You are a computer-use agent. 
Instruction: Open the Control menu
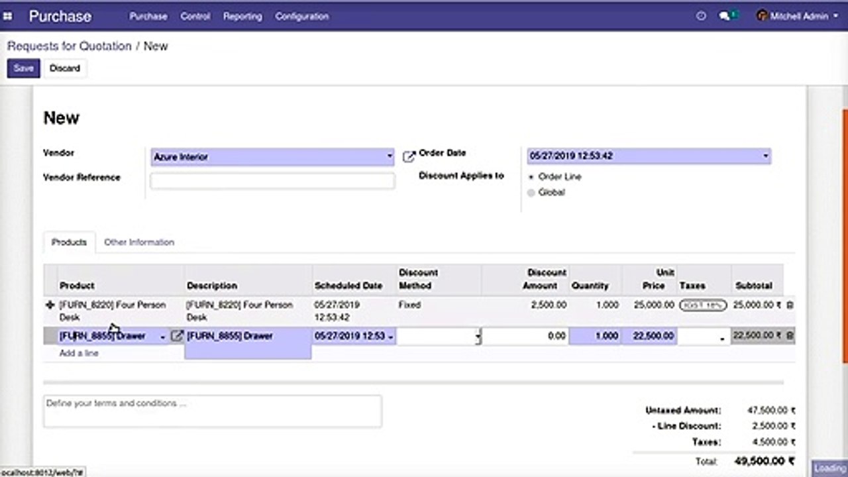[x=195, y=16]
